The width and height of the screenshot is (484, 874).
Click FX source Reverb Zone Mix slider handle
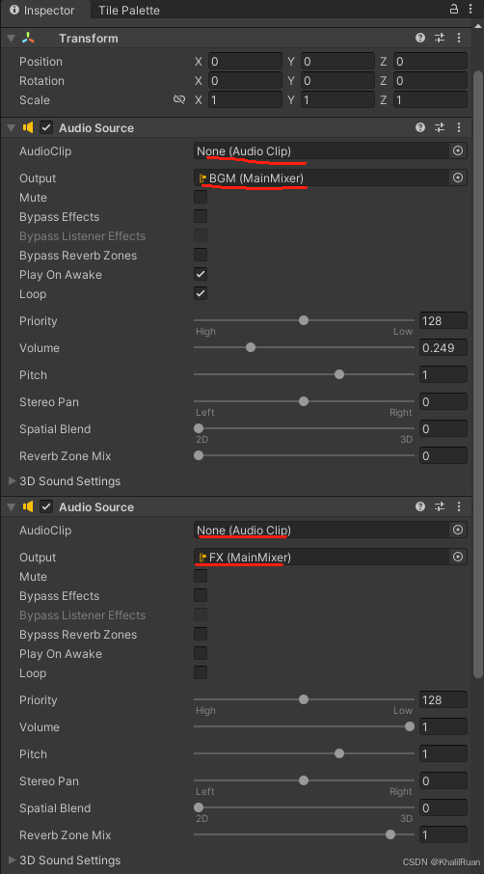tap(390, 834)
